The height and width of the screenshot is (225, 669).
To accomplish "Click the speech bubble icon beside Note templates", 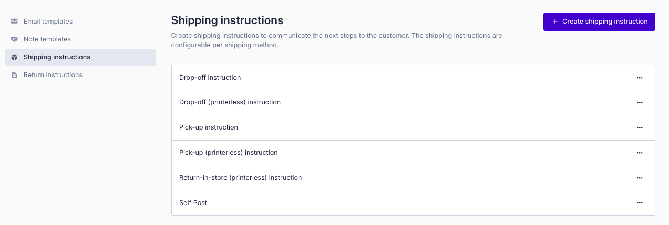I will [x=14, y=39].
